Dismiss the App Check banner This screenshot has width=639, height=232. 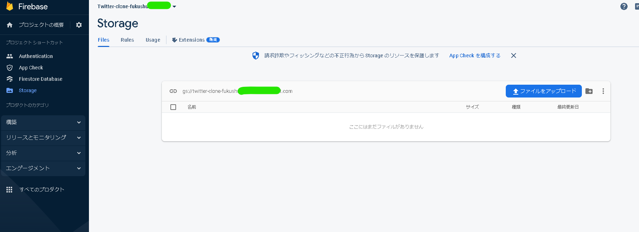point(514,56)
